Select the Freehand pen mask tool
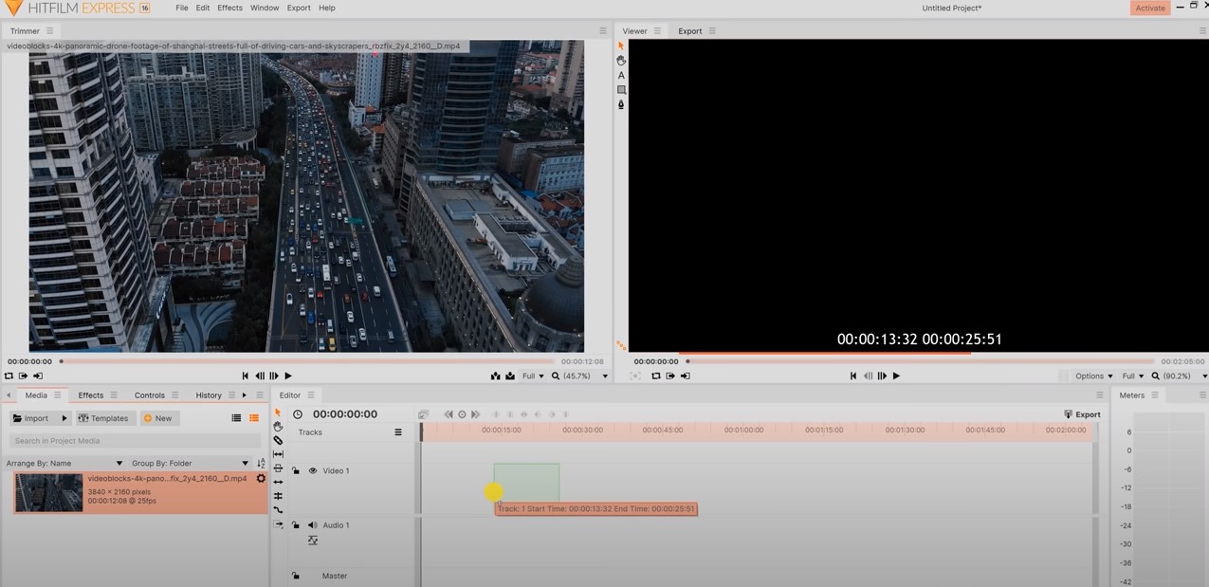 (x=621, y=104)
